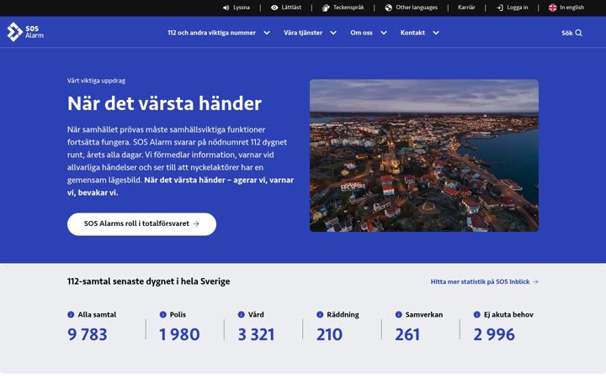Screen dimensions: 606x378
Task: Click the Logga in link
Action: 518,8
